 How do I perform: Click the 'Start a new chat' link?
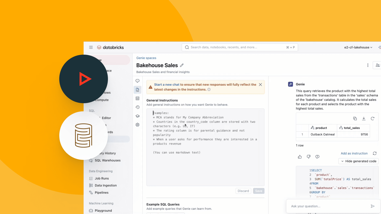167,85
